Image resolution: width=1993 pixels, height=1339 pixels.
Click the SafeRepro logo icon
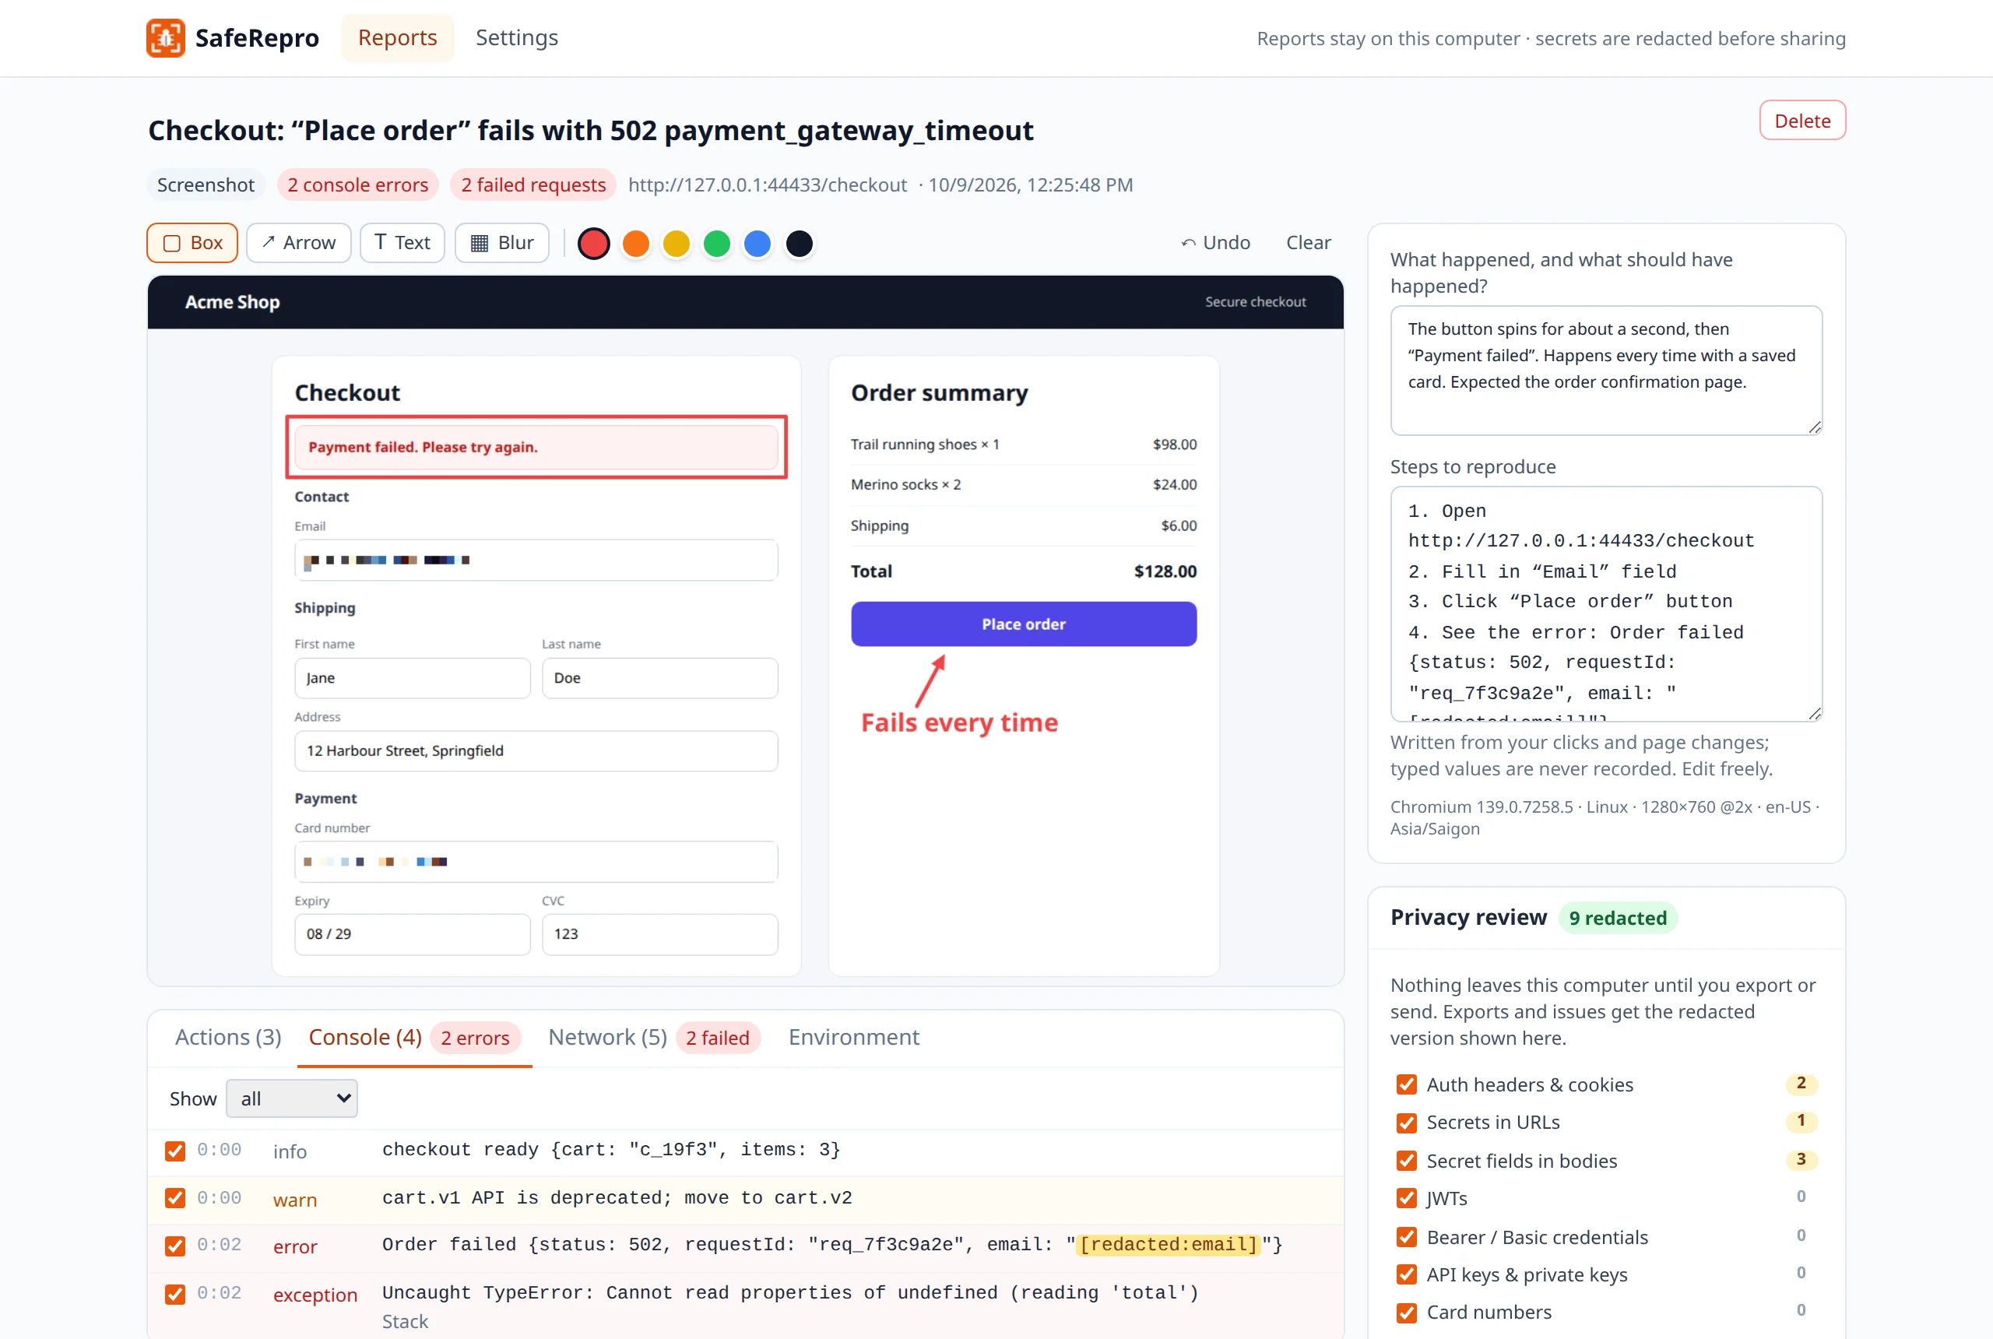coord(165,37)
